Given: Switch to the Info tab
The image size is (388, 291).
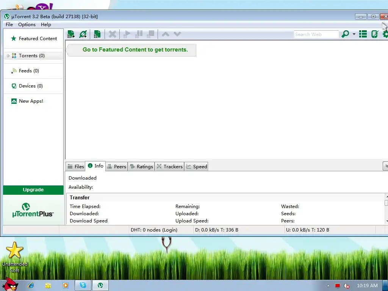Looking at the screenshot, I should 95,166.
